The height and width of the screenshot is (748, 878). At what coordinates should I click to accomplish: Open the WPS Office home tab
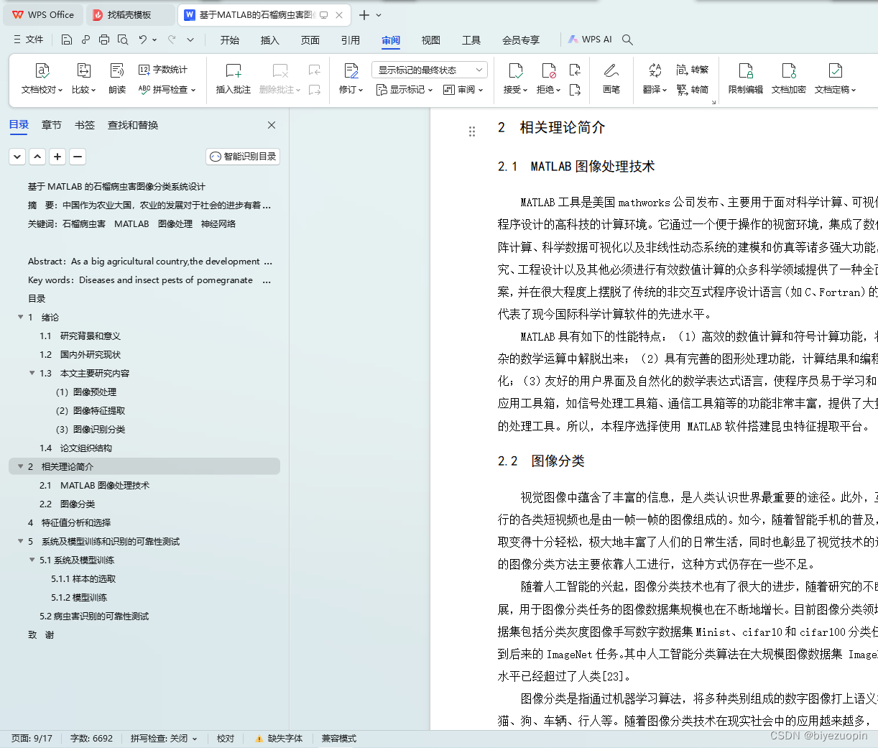[x=43, y=14]
